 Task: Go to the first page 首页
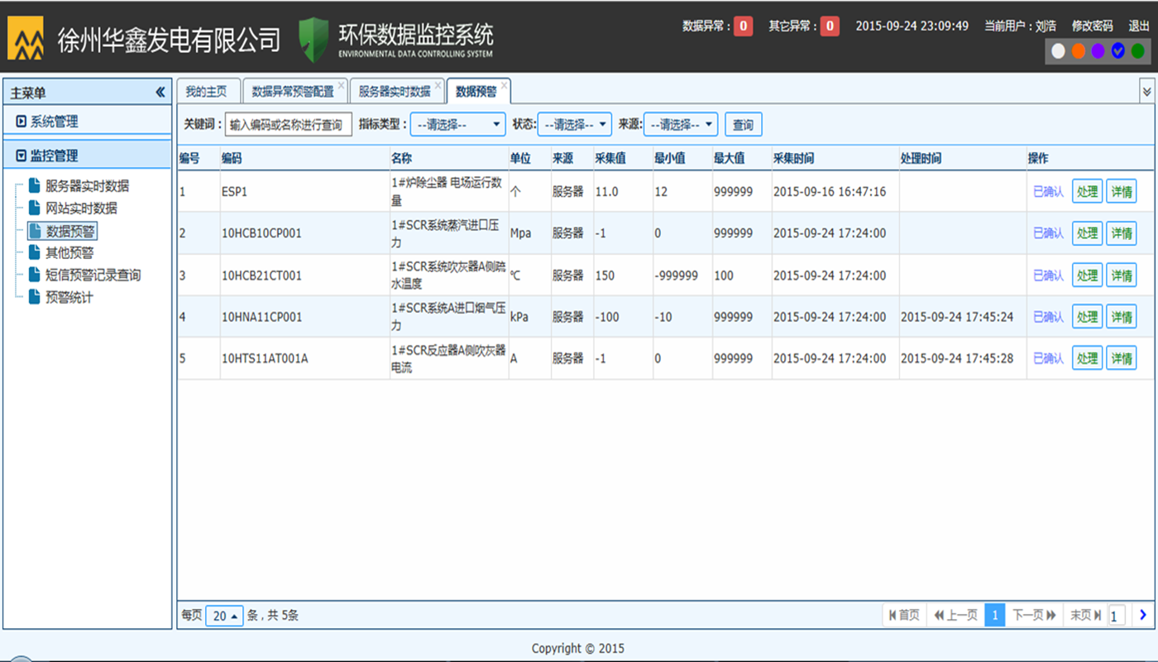tap(904, 615)
